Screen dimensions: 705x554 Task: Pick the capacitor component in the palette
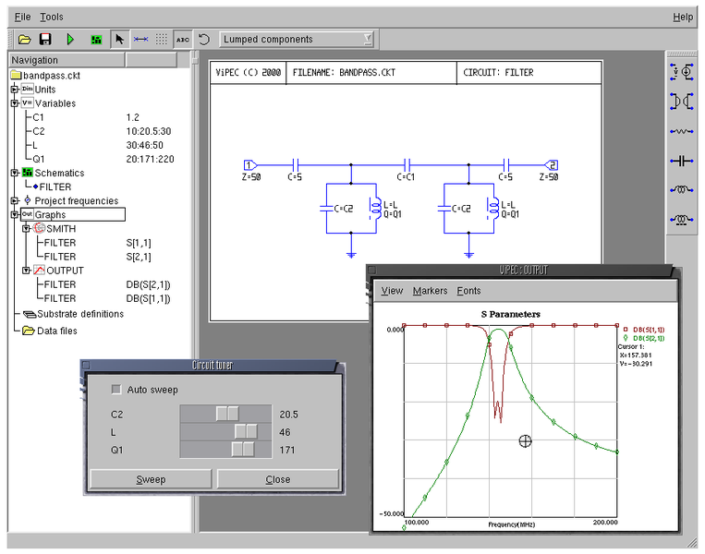[x=682, y=161]
